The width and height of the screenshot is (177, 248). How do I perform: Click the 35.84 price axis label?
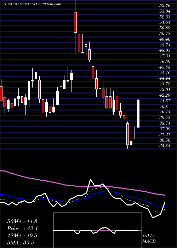[165, 146]
